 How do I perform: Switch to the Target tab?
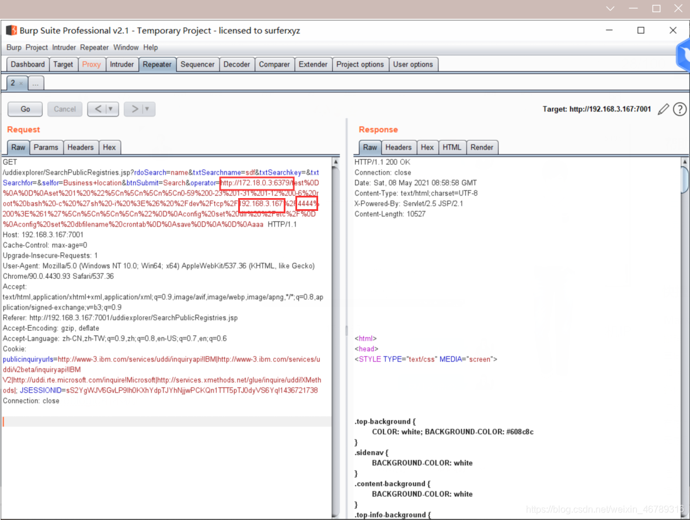[63, 64]
